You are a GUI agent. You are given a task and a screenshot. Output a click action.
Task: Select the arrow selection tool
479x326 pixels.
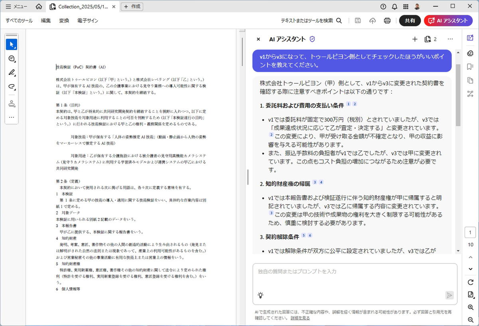pos(11,44)
